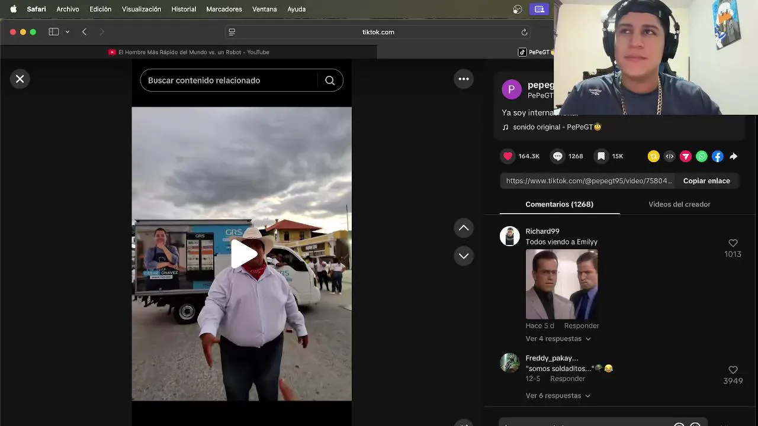Click the round menu bar status icon
The image size is (758, 426).
coord(518,9)
